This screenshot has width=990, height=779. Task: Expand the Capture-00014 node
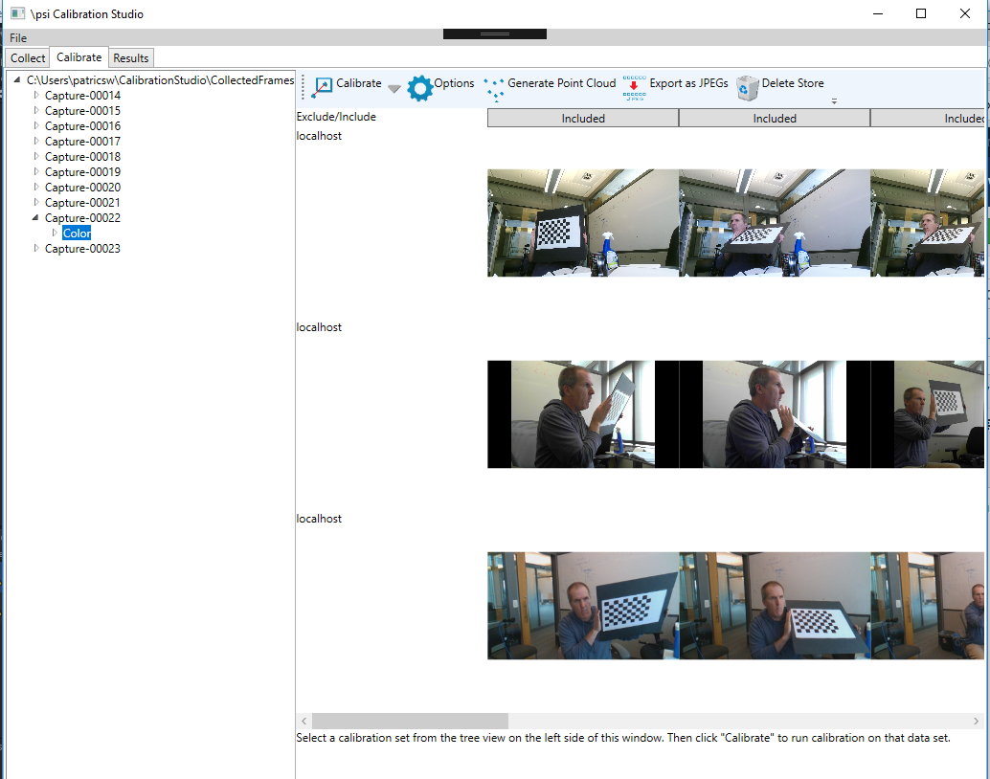pyautogui.click(x=36, y=96)
